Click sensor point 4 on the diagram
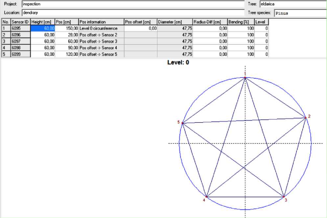The image size is (327, 218). [206, 197]
